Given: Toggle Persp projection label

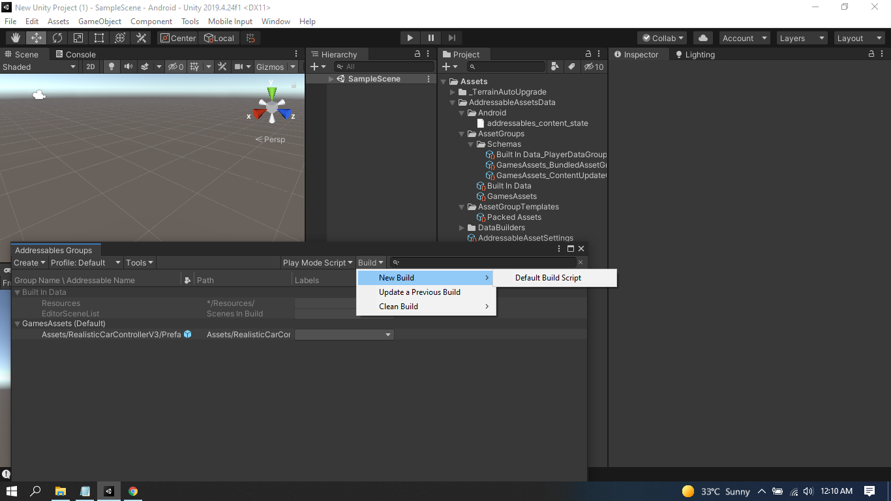Looking at the screenshot, I should tap(270, 140).
